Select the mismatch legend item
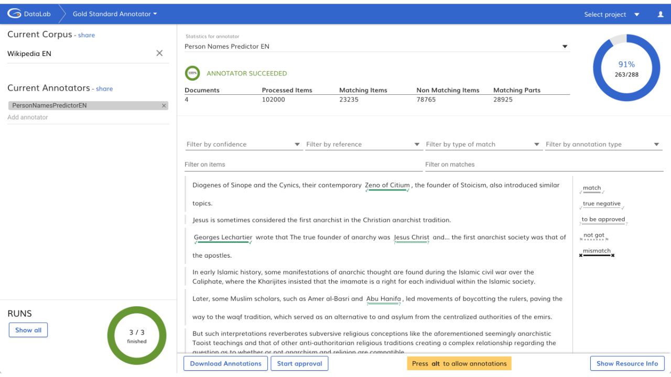Image resolution: width=671 pixels, height=377 pixels. [597, 252]
